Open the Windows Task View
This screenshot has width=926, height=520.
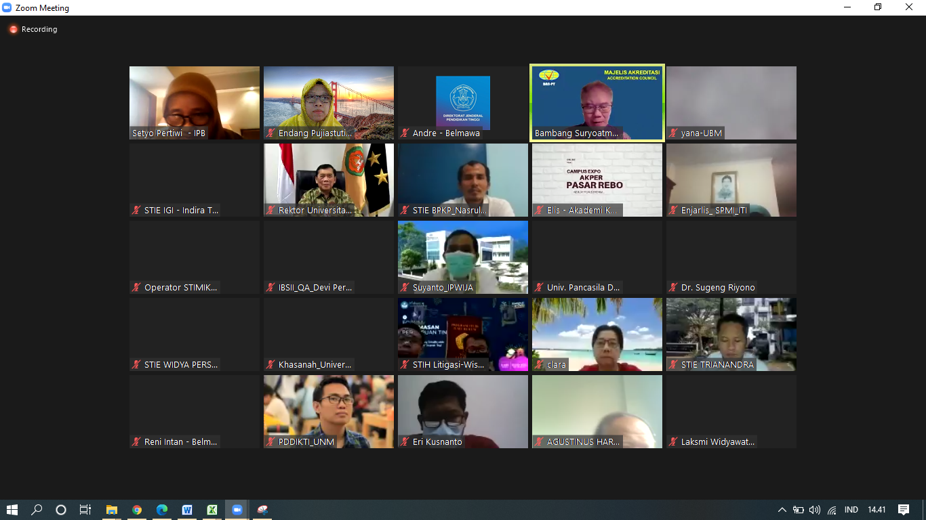(x=85, y=510)
